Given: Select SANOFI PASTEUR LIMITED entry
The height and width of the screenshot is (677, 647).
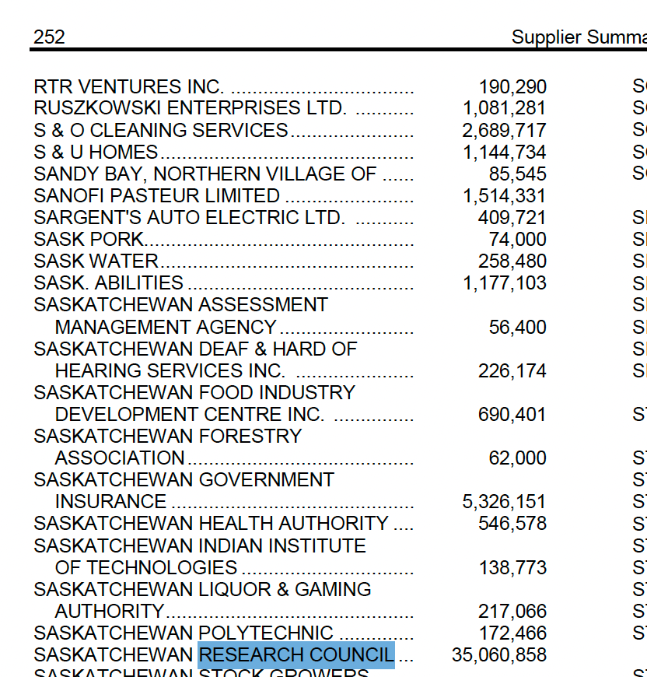Looking at the screenshot, I should 156,195.
